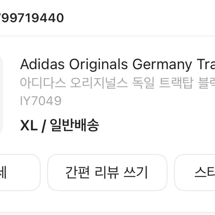Image resolution: width=215 pixels, height=215 pixels.
Task: Click the word Adidas in the title
Action: [42, 65]
